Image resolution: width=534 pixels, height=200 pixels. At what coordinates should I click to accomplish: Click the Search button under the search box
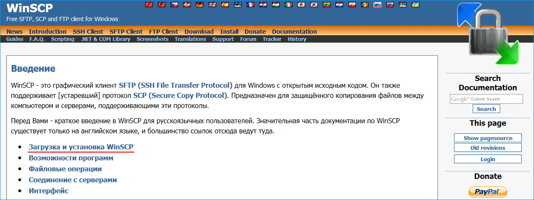486,109
